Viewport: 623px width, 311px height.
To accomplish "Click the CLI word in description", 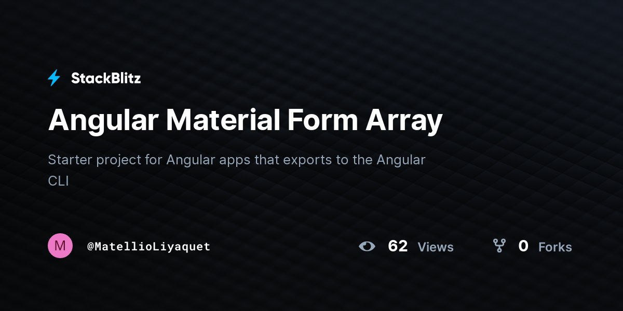I will (x=58, y=181).
